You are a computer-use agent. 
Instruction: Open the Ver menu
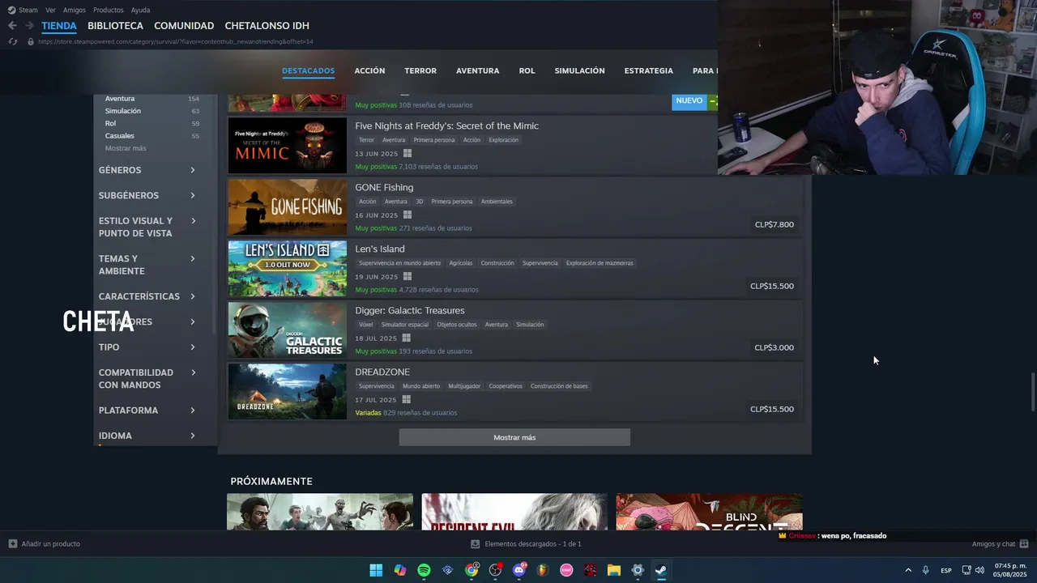50,10
